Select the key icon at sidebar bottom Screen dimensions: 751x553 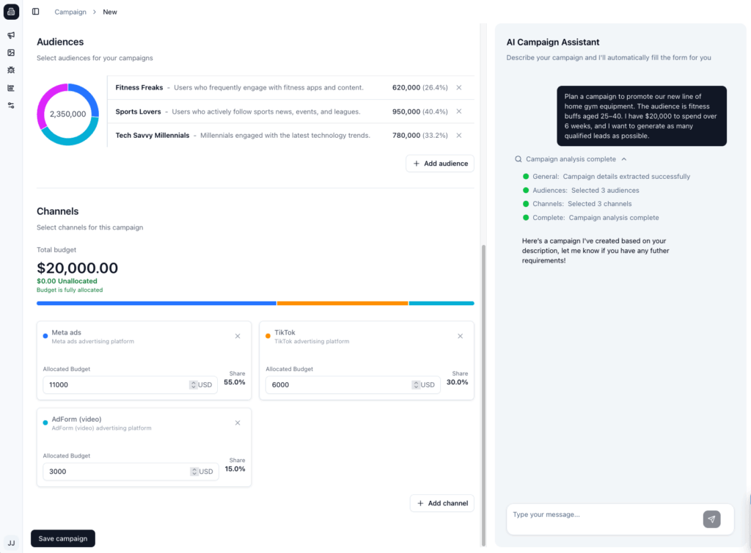[x=10, y=105]
